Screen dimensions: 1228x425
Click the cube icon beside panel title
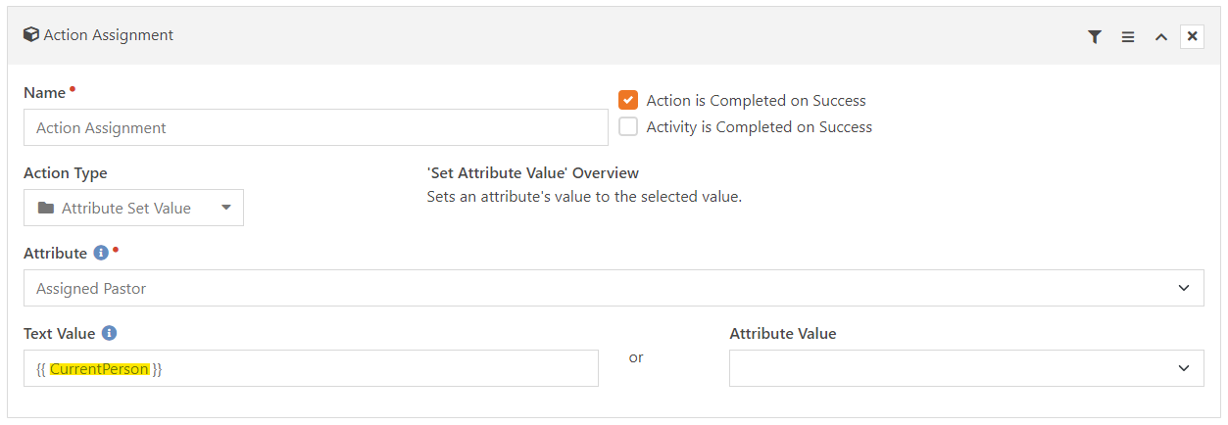pyautogui.click(x=31, y=34)
